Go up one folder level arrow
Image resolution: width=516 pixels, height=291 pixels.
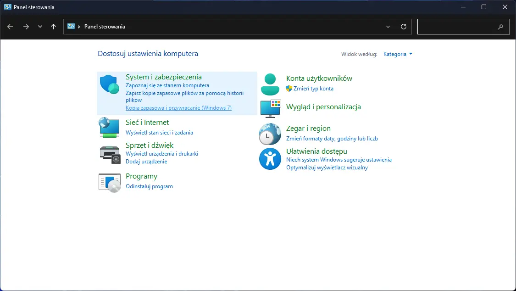coord(54,27)
